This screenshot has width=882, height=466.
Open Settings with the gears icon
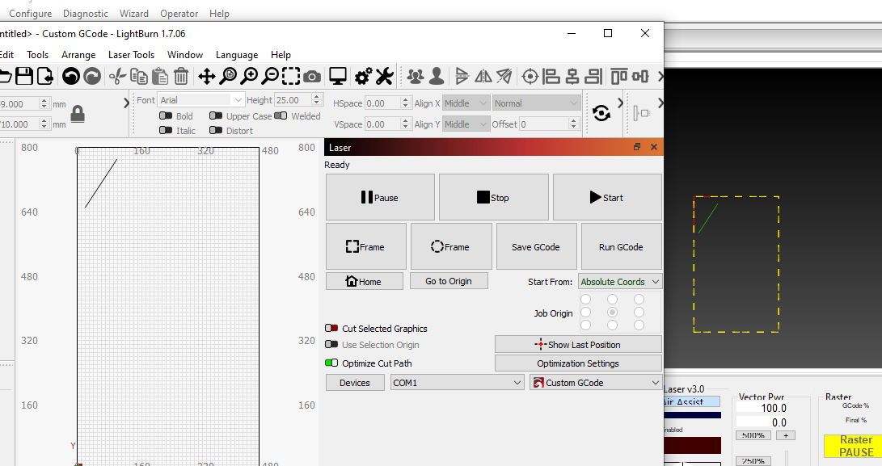(x=363, y=76)
